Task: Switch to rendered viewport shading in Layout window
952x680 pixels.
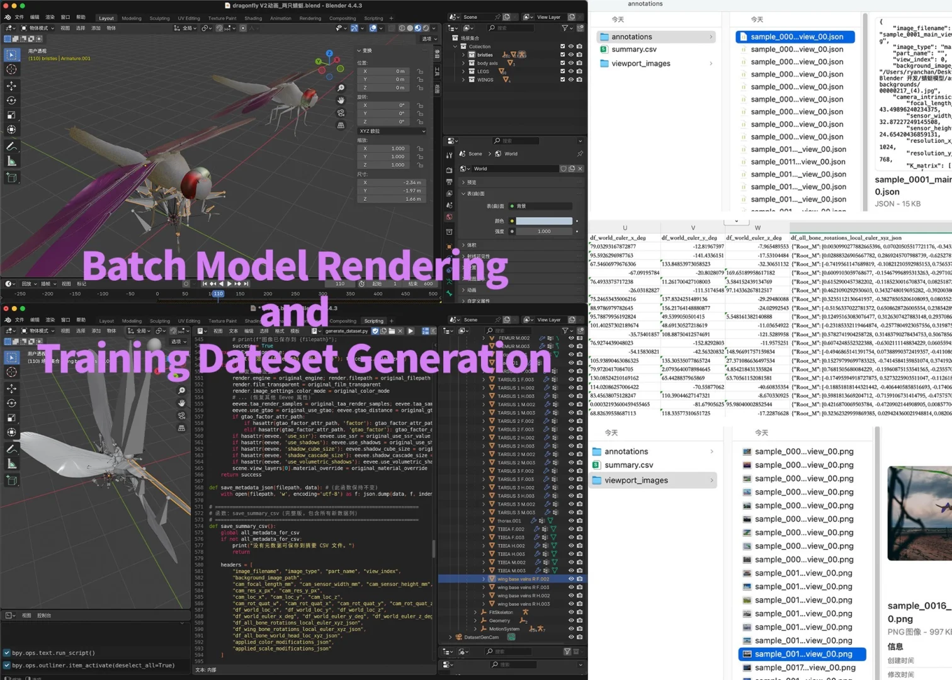Action: pos(426,28)
